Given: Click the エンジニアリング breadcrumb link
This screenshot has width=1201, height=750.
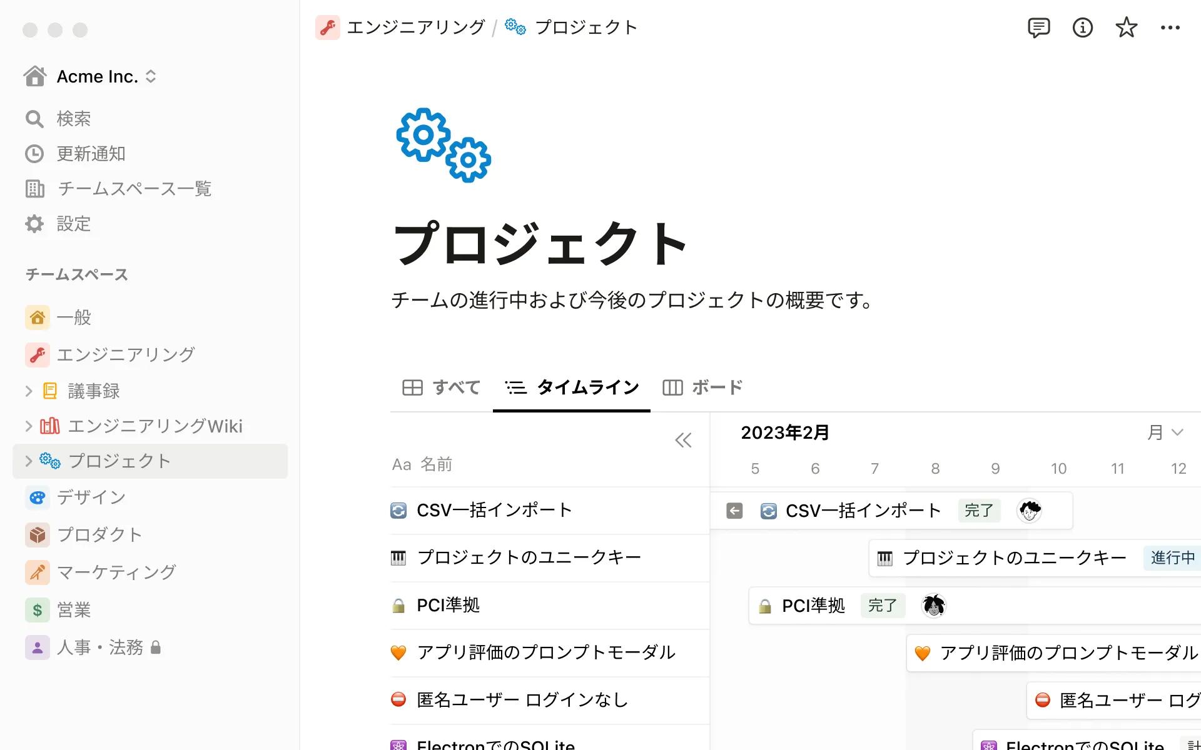Looking at the screenshot, I should click(x=415, y=27).
